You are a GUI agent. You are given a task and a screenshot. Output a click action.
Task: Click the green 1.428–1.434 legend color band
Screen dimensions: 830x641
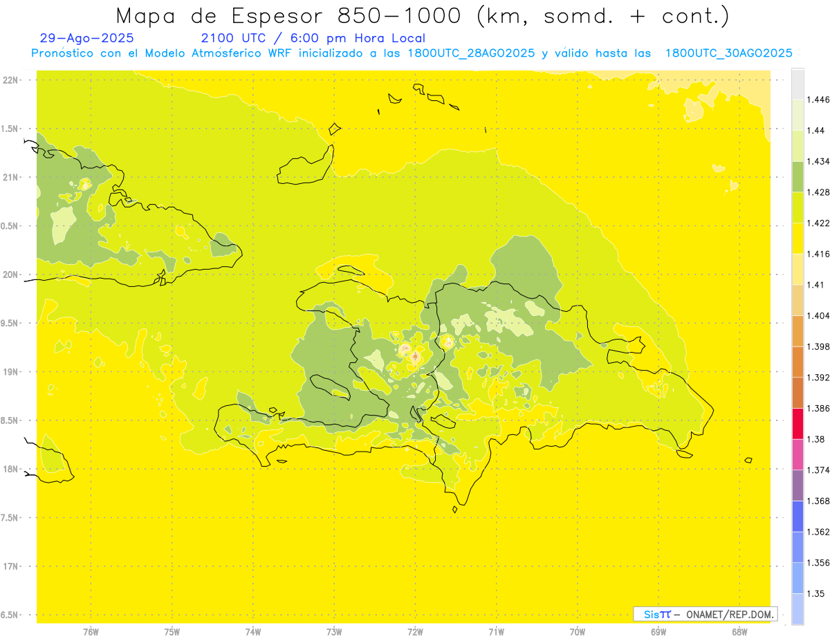pos(797,176)
